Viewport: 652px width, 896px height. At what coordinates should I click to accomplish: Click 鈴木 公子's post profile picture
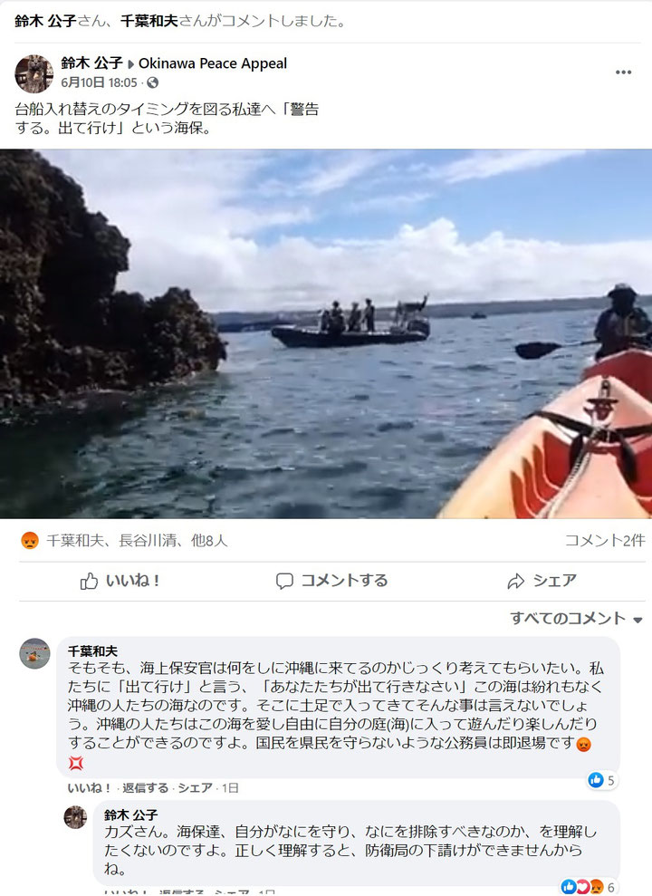tap(34, 73)
